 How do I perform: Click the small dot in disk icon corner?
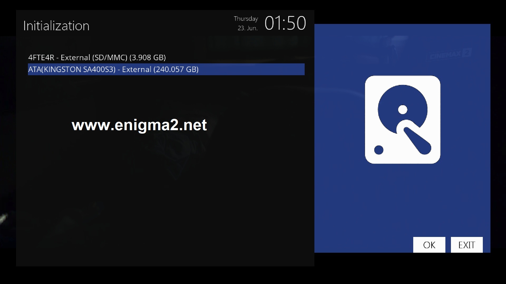(x=379, y=150)
